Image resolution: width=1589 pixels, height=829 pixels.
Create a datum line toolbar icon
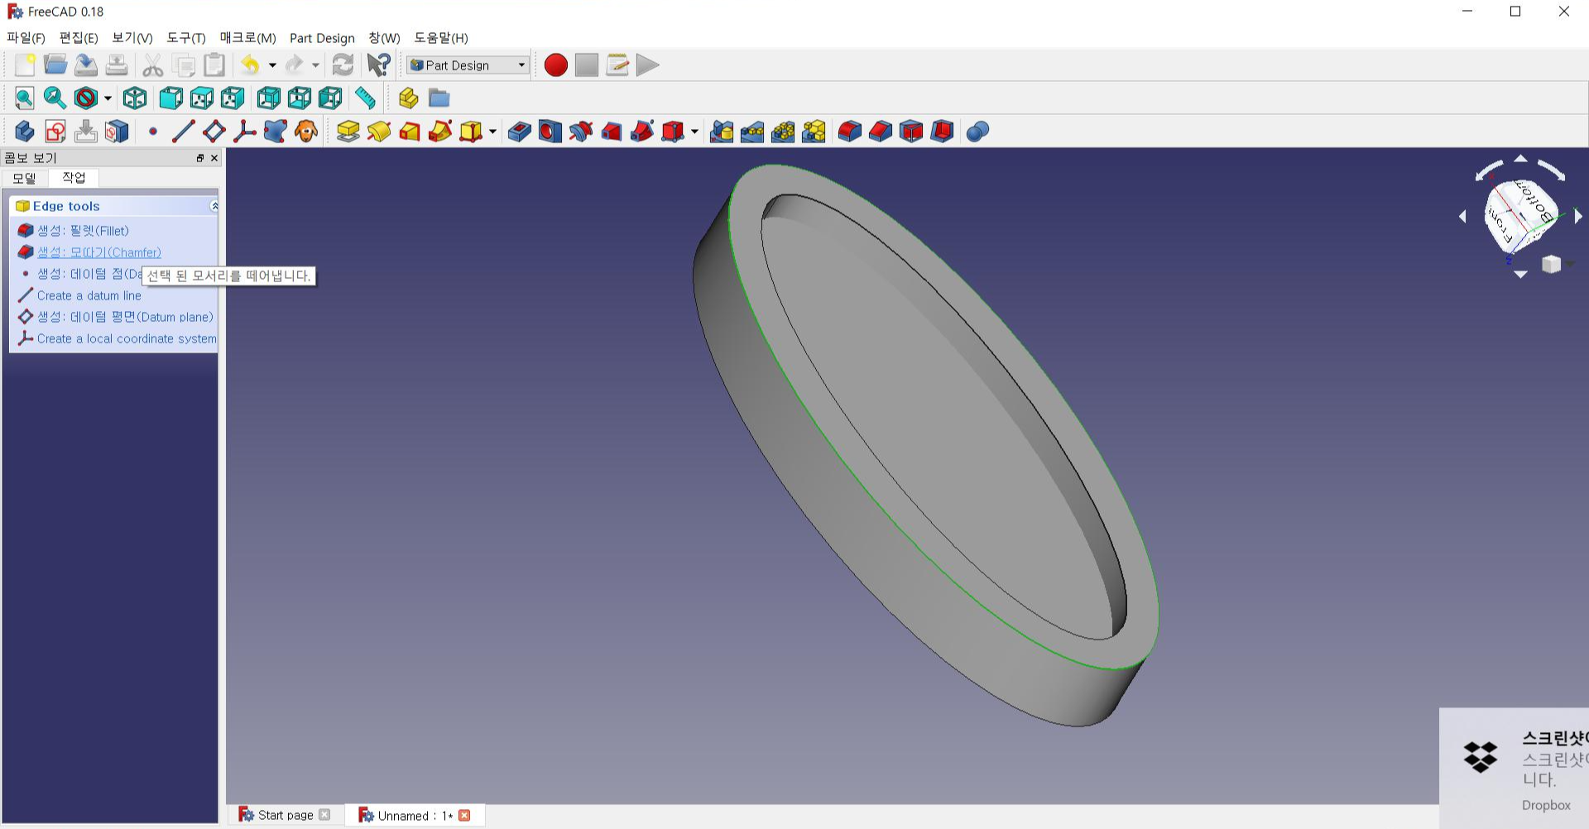(x=183, y=131)
